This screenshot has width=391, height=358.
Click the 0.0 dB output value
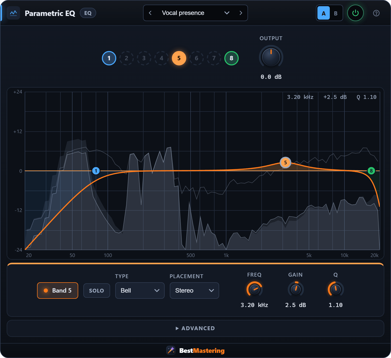pyautogui.click(x=271, y=77)
